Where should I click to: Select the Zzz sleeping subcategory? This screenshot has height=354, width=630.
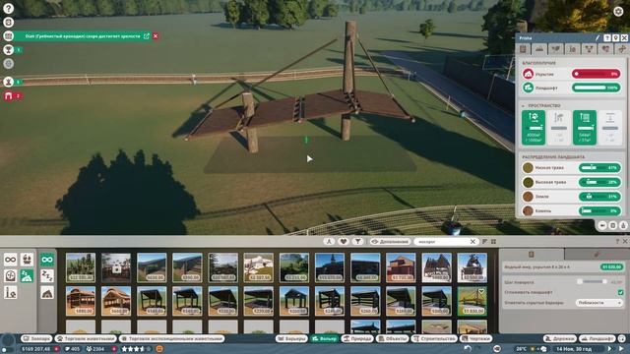47,276
